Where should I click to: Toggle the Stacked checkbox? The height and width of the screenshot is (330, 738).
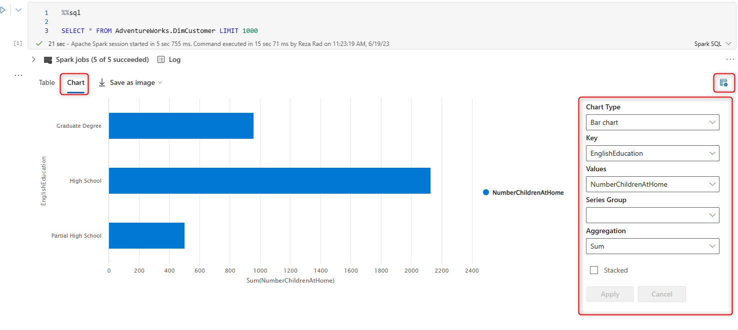[594, 270]
